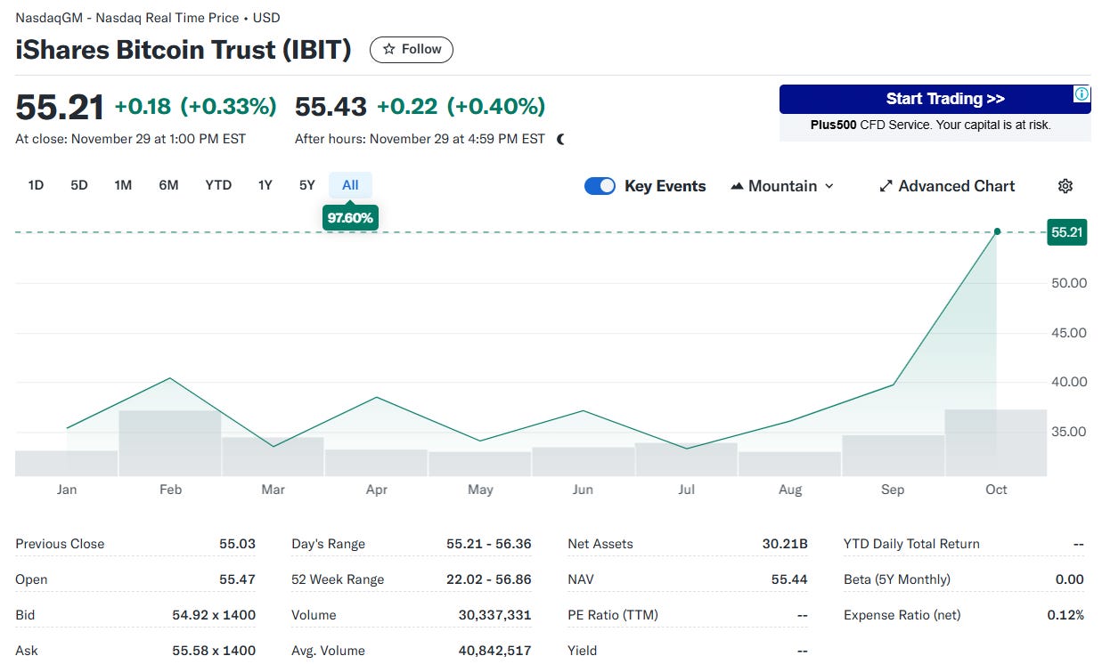
Task: Click the after-hours moon icon
Action: pyautogui.click(x=560, y=139)
